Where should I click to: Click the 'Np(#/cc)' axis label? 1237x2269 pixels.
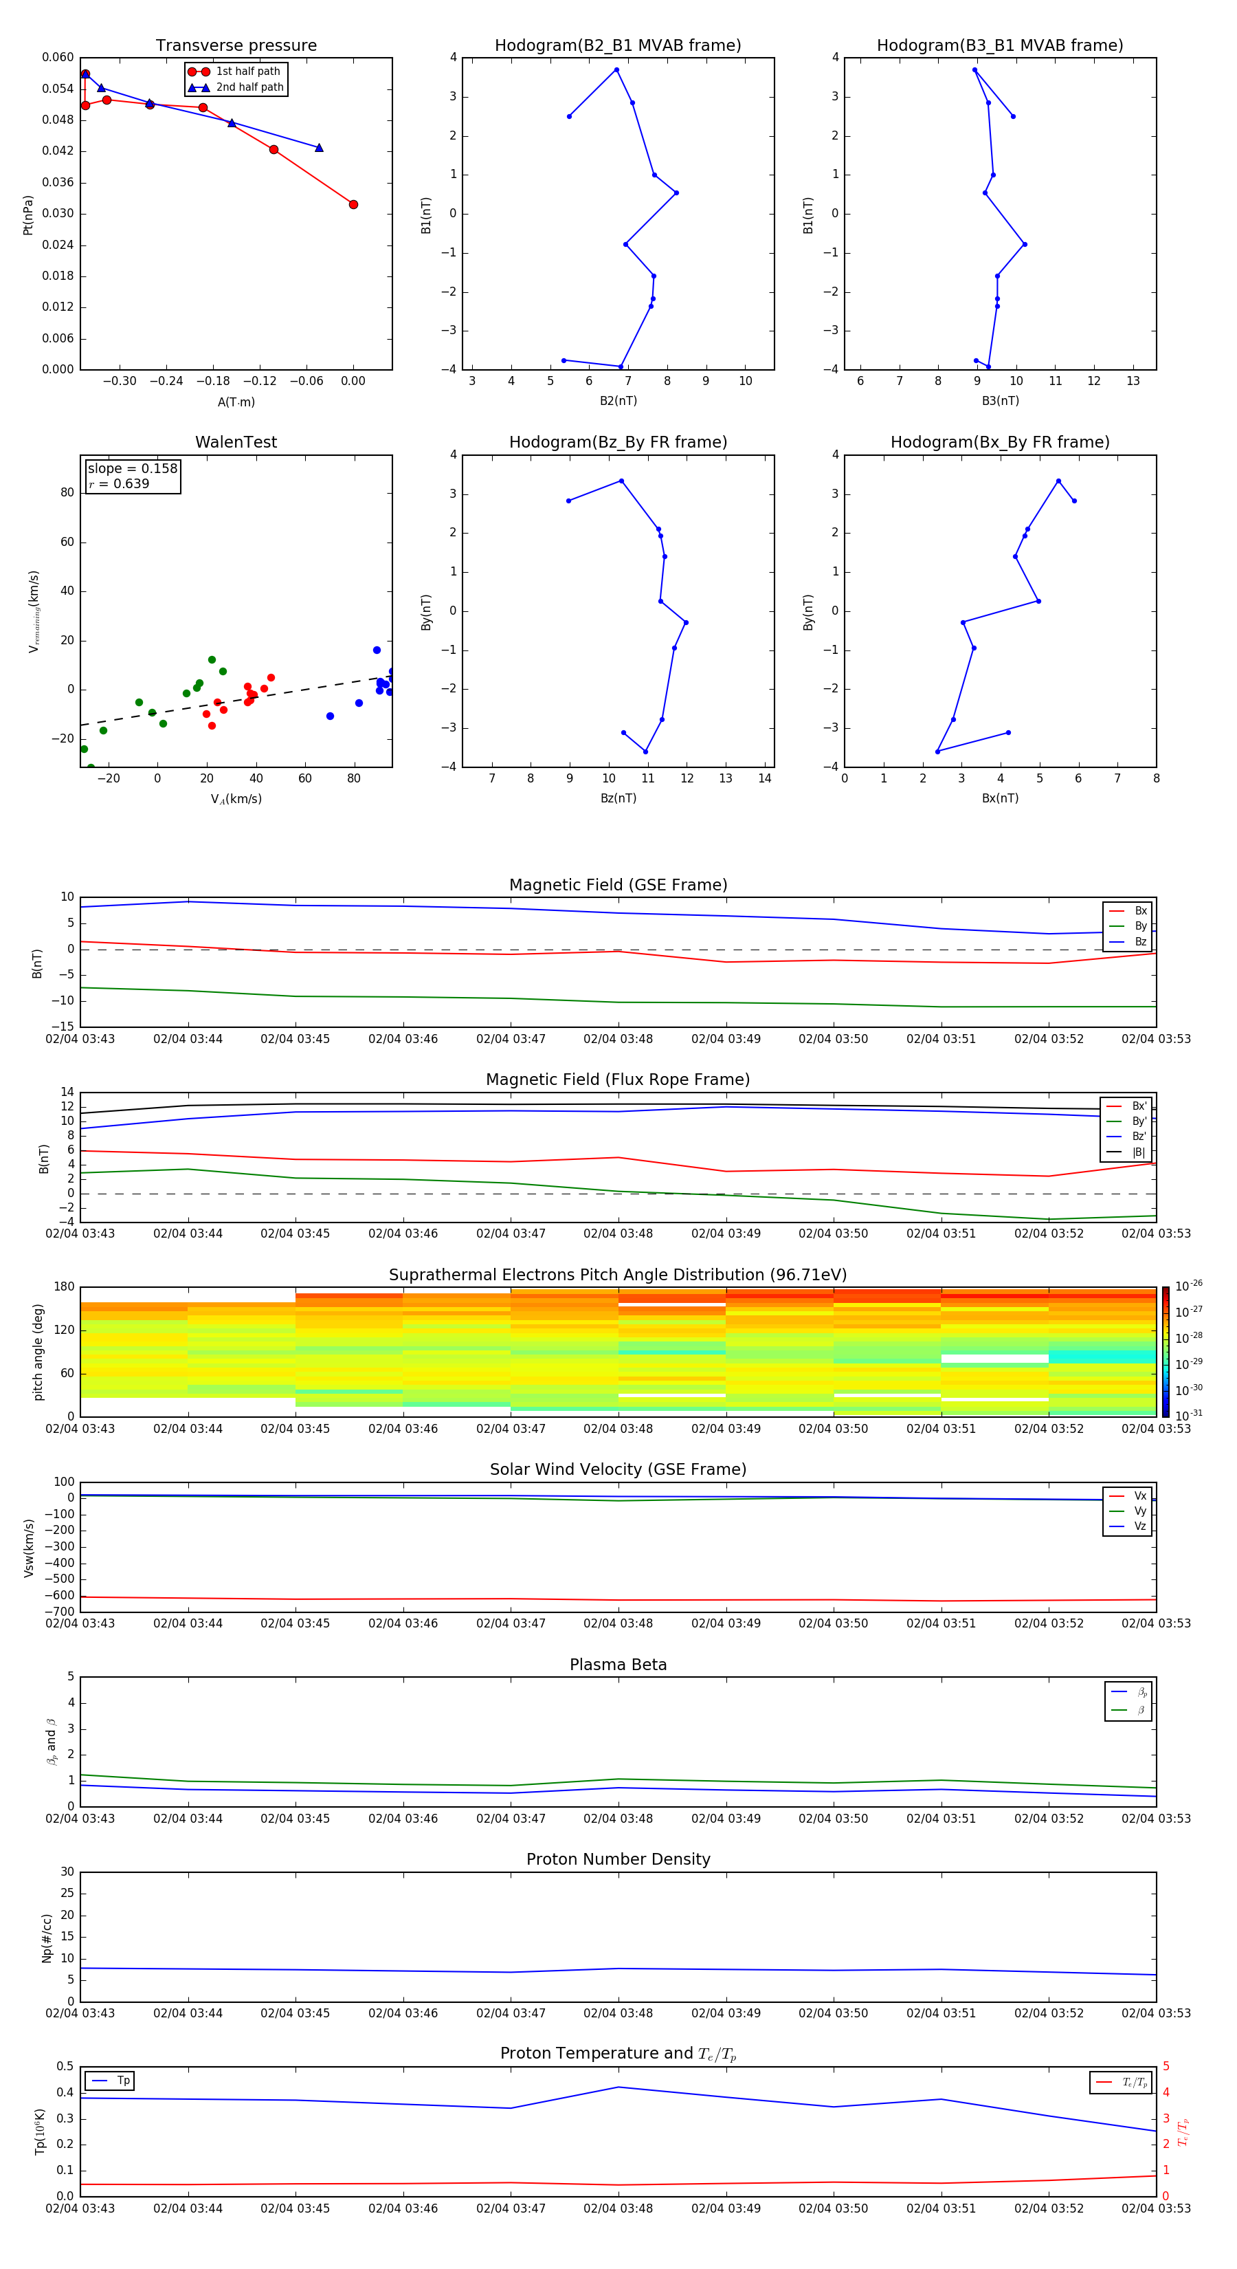pos(47,1938)
